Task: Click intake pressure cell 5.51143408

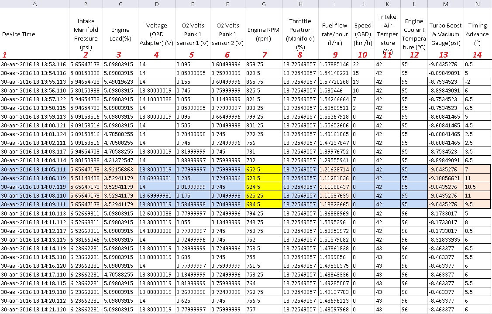Action: [x=86, y=178]
